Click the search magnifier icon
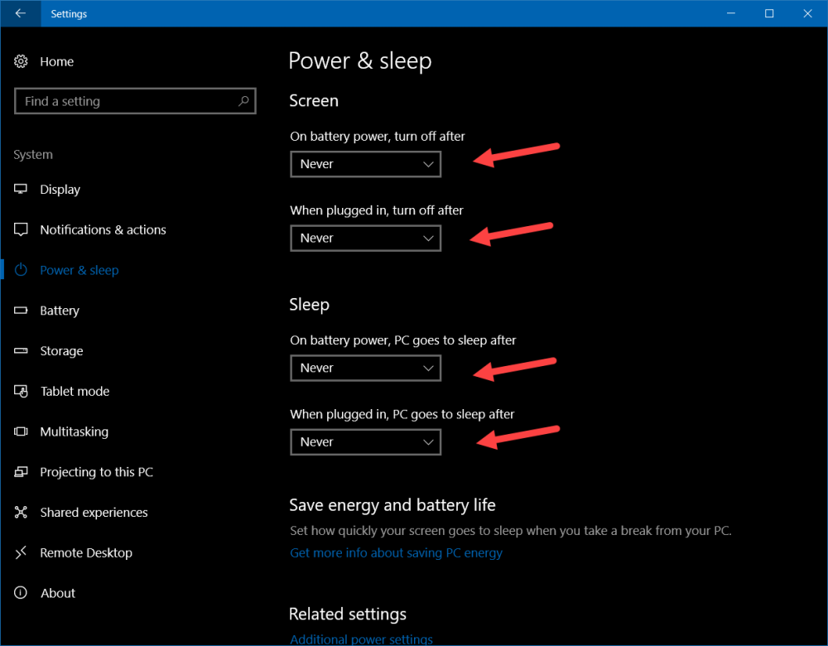 pyautogui.click(x=243, y=101)
